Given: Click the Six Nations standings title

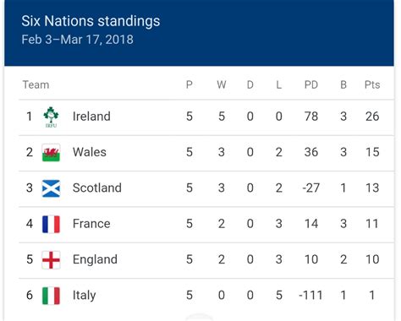Looking at the screenshot, I should [x=91, y=21].
